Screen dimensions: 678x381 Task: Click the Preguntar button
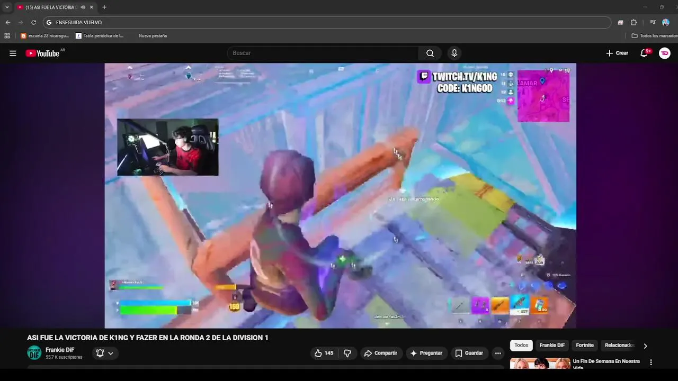click(426, 353)
